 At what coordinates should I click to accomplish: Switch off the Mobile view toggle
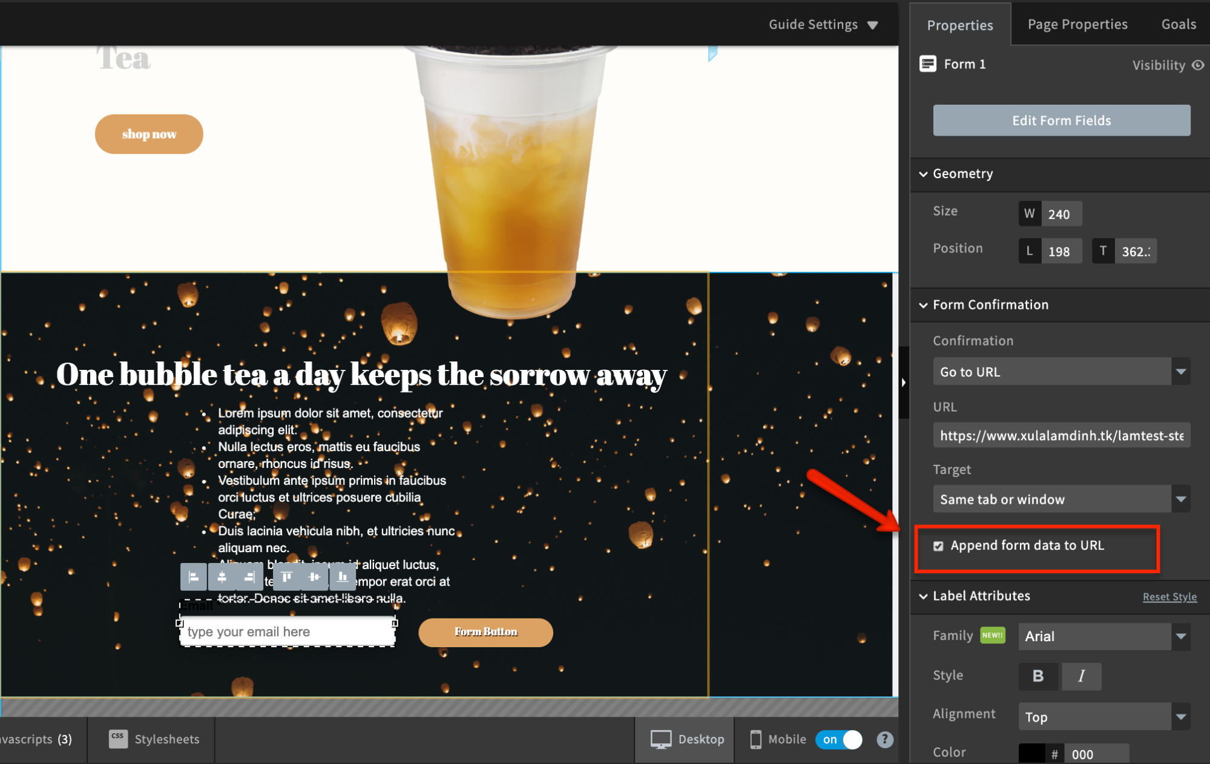click(x=838, y=739)
